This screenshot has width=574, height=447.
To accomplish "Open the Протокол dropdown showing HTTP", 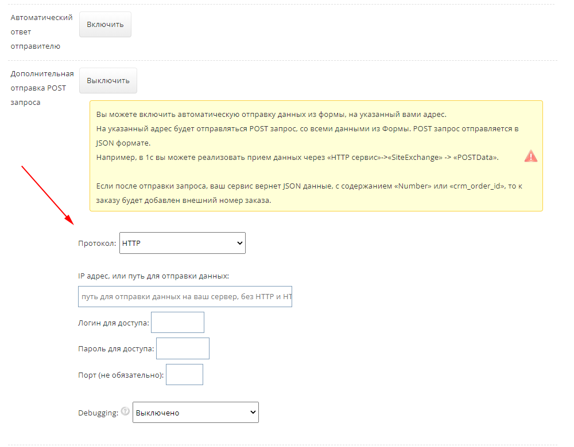I will [x=182, y=243].
